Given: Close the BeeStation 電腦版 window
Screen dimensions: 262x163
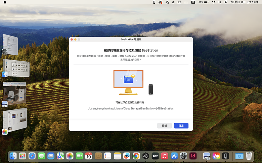Looking at the screenshot, I should [72, 39].
